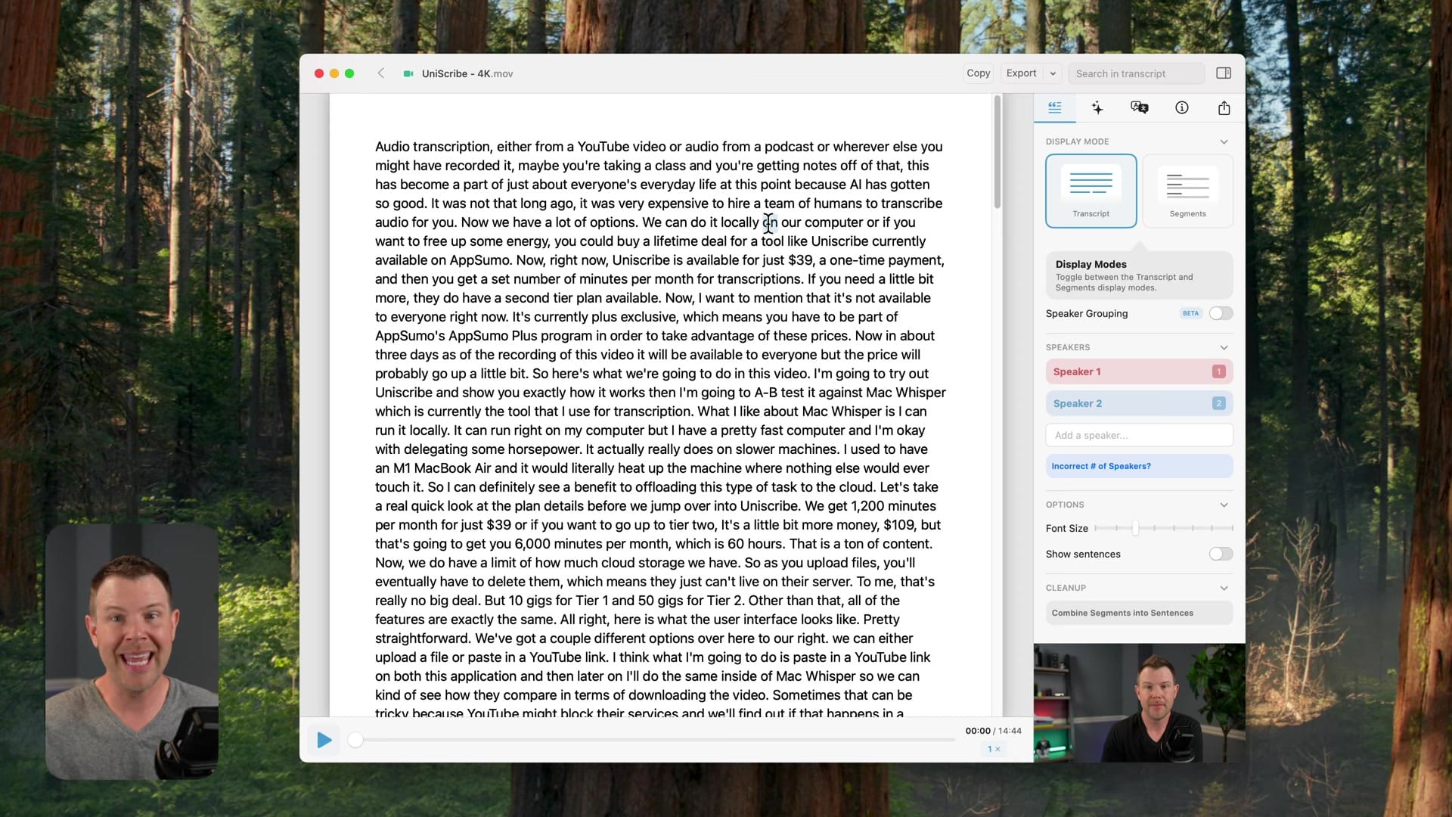Change the 1× playback speed
1452x817 pixels.
tap(993, 749)
